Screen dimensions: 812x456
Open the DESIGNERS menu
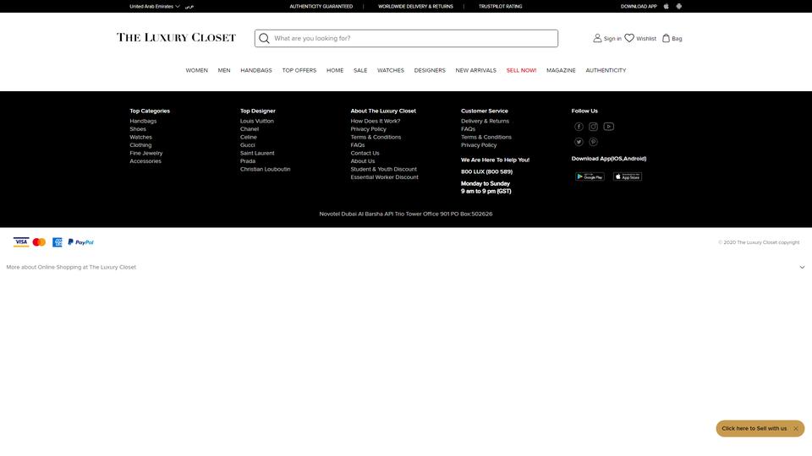pyautogui.click(x=430, y=70)
